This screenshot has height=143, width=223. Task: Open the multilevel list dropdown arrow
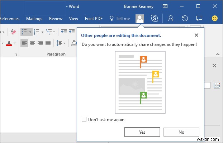click(54, 32)
